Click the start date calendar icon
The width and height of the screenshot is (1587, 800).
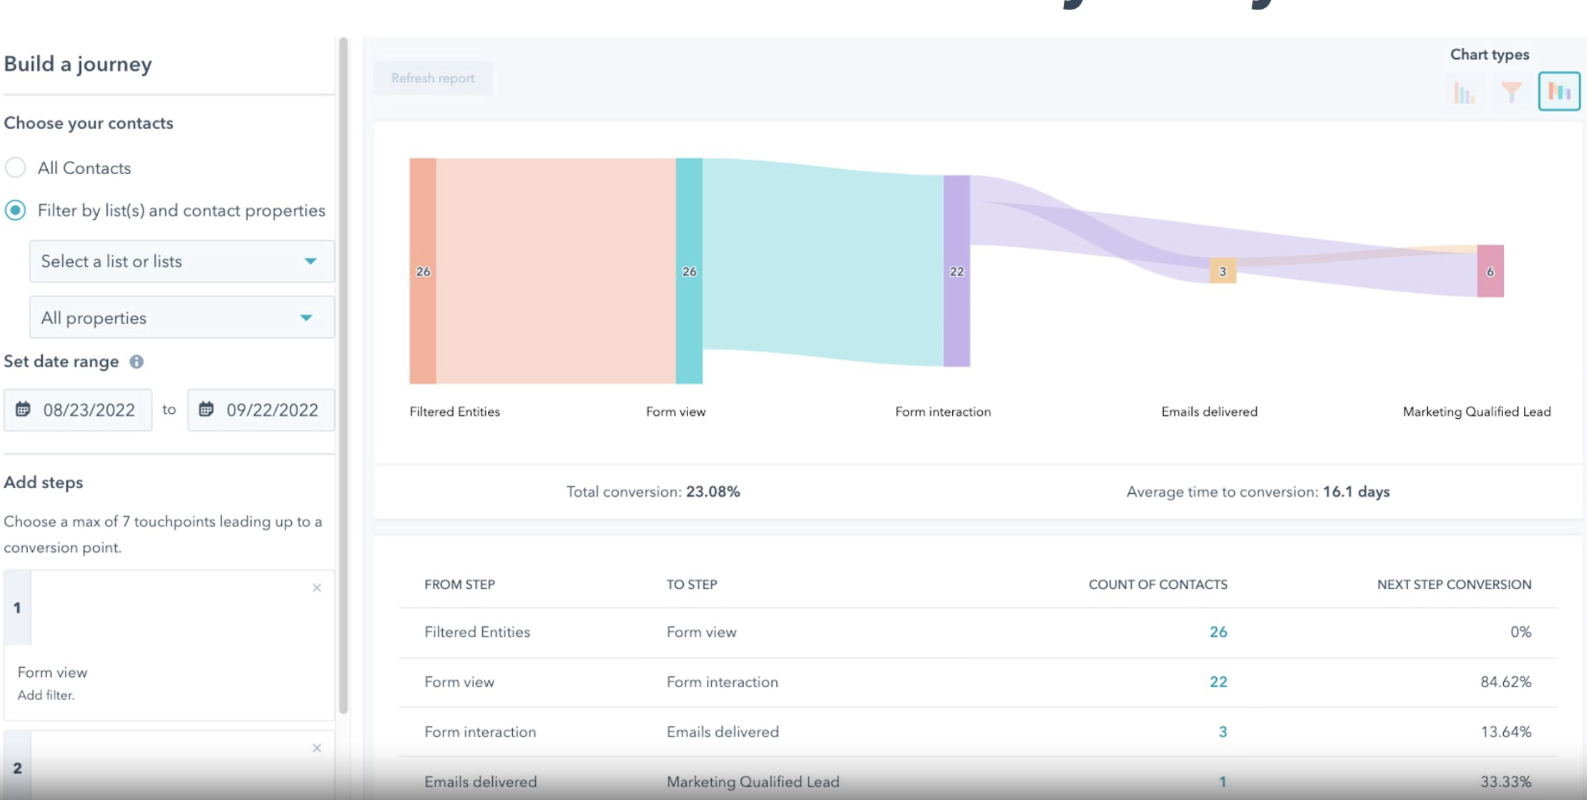(23, 409)
